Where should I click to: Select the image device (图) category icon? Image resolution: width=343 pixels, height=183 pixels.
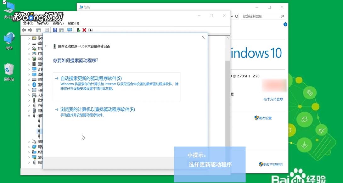coord(34,142)
